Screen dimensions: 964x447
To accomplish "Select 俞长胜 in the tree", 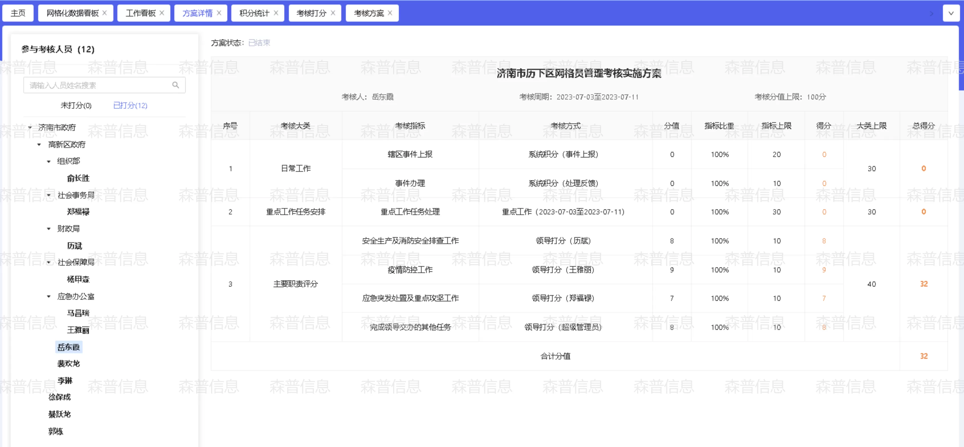I will [x=78, y=179].
